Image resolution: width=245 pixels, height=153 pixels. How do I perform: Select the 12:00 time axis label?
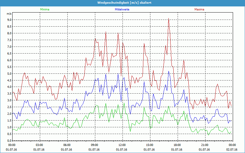pos(122,145)
